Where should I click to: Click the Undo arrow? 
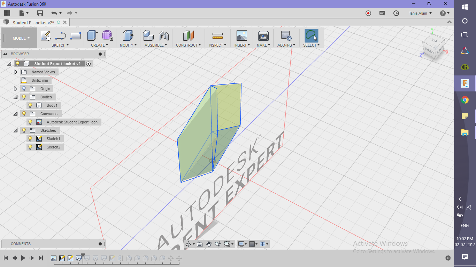[x=54, y=13]
